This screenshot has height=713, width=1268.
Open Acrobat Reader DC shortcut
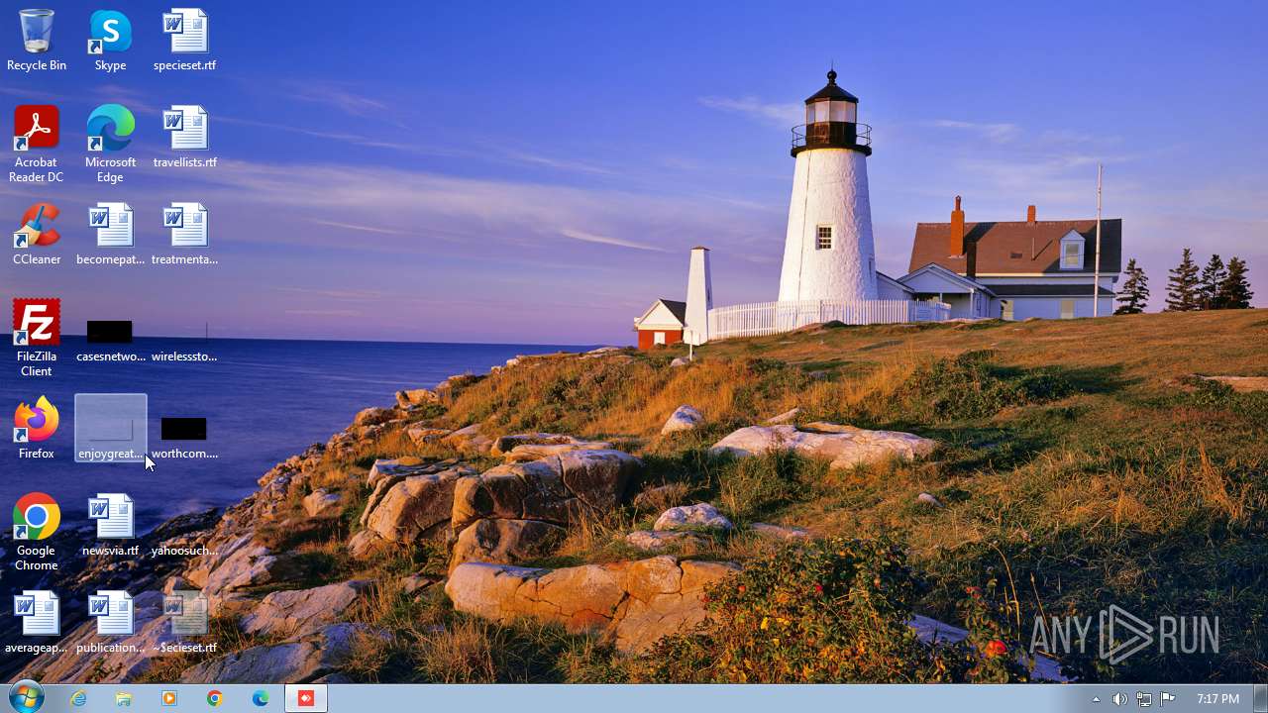pyautogui.click(x=37, y=145)
